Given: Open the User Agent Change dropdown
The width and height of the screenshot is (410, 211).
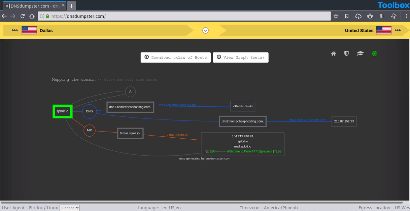Looking at the screenshot, I should point(70,208).
